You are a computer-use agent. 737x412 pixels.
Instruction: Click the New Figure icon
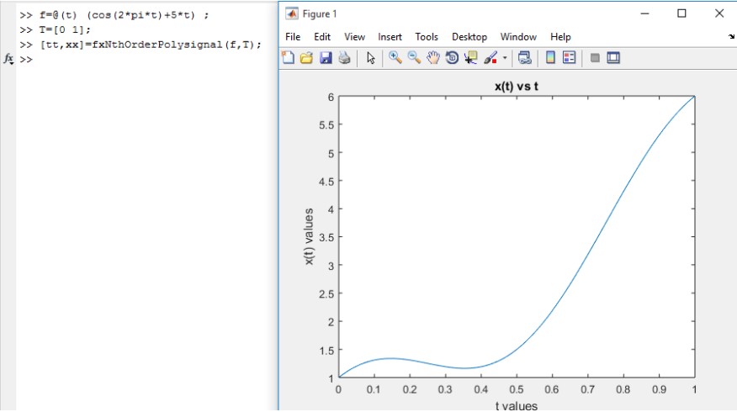(289, 58)
